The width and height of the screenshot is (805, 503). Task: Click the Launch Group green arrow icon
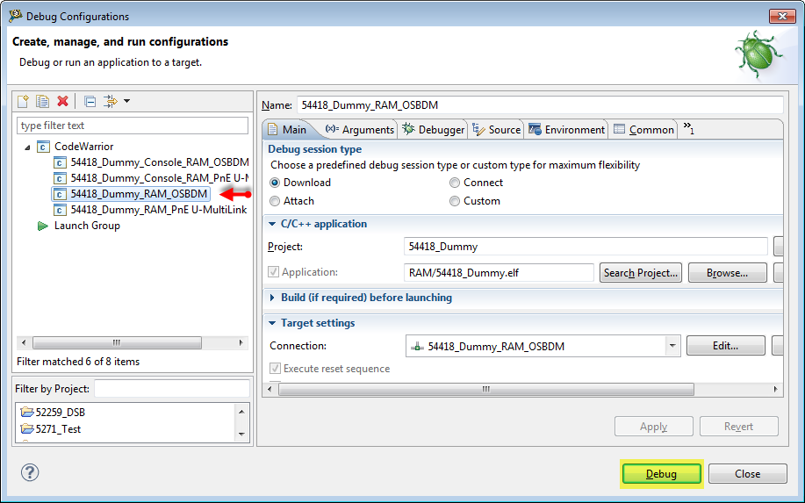click(43, 226)
